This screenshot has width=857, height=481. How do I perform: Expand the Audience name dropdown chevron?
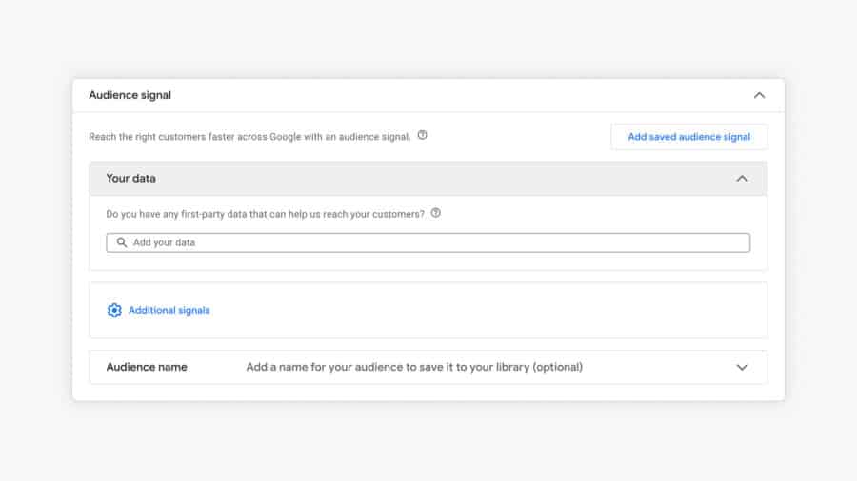[x=742, y=367]
